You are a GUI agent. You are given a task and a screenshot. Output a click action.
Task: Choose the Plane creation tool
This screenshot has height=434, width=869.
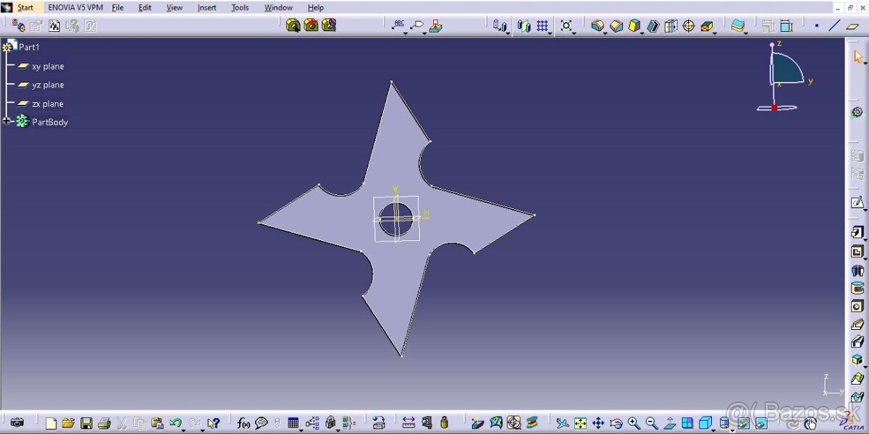click(852, 26)
